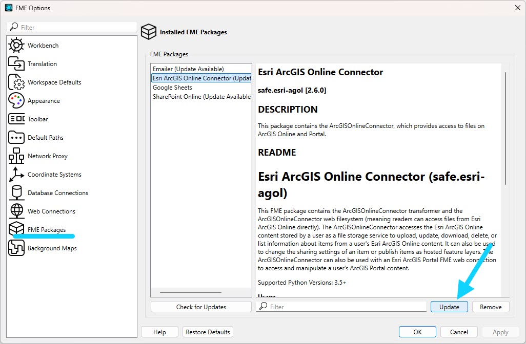
Task: Select the Workspace Defaults category
Action: [54, 82]
